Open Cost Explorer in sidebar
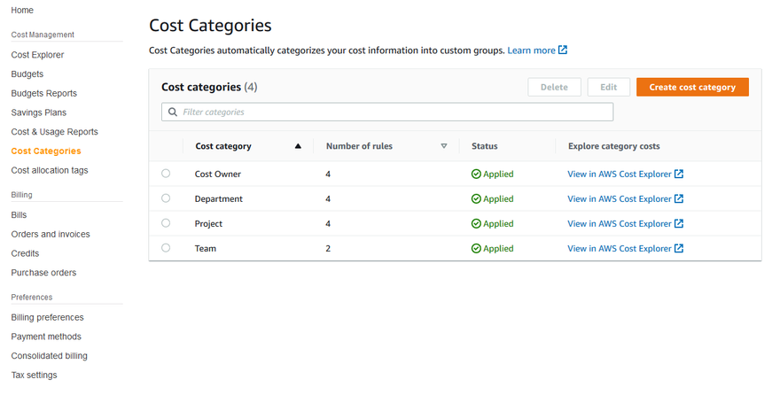 (37, 55)
